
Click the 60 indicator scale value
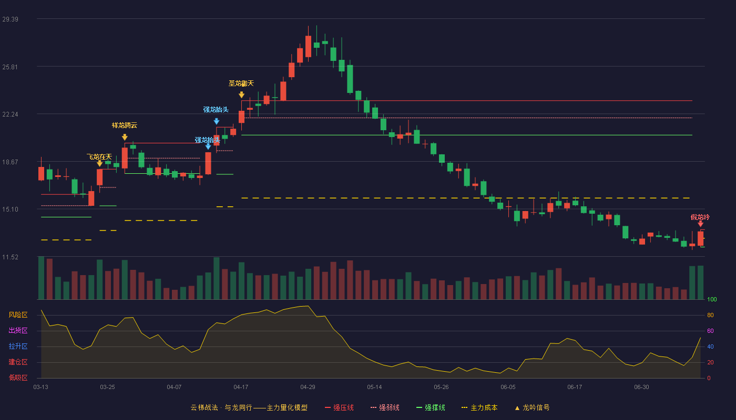[x=710, y=331]
